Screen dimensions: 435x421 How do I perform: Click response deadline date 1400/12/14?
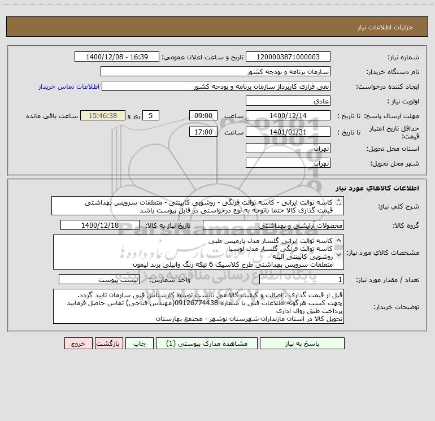pyautogui.click(x=288, y=115)
